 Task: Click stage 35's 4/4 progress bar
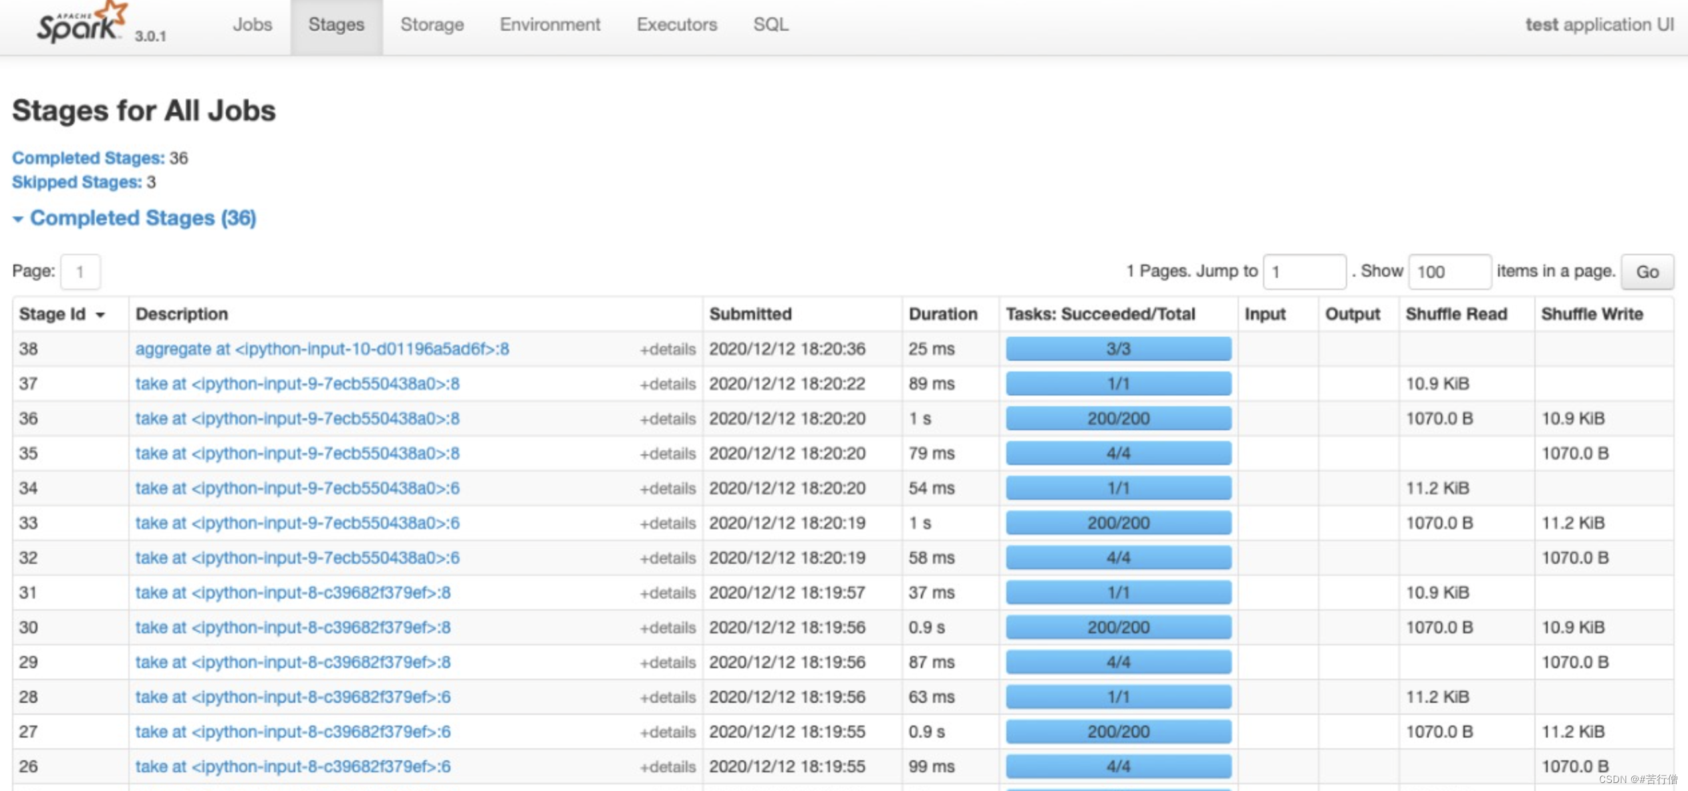click(1118, 453)
